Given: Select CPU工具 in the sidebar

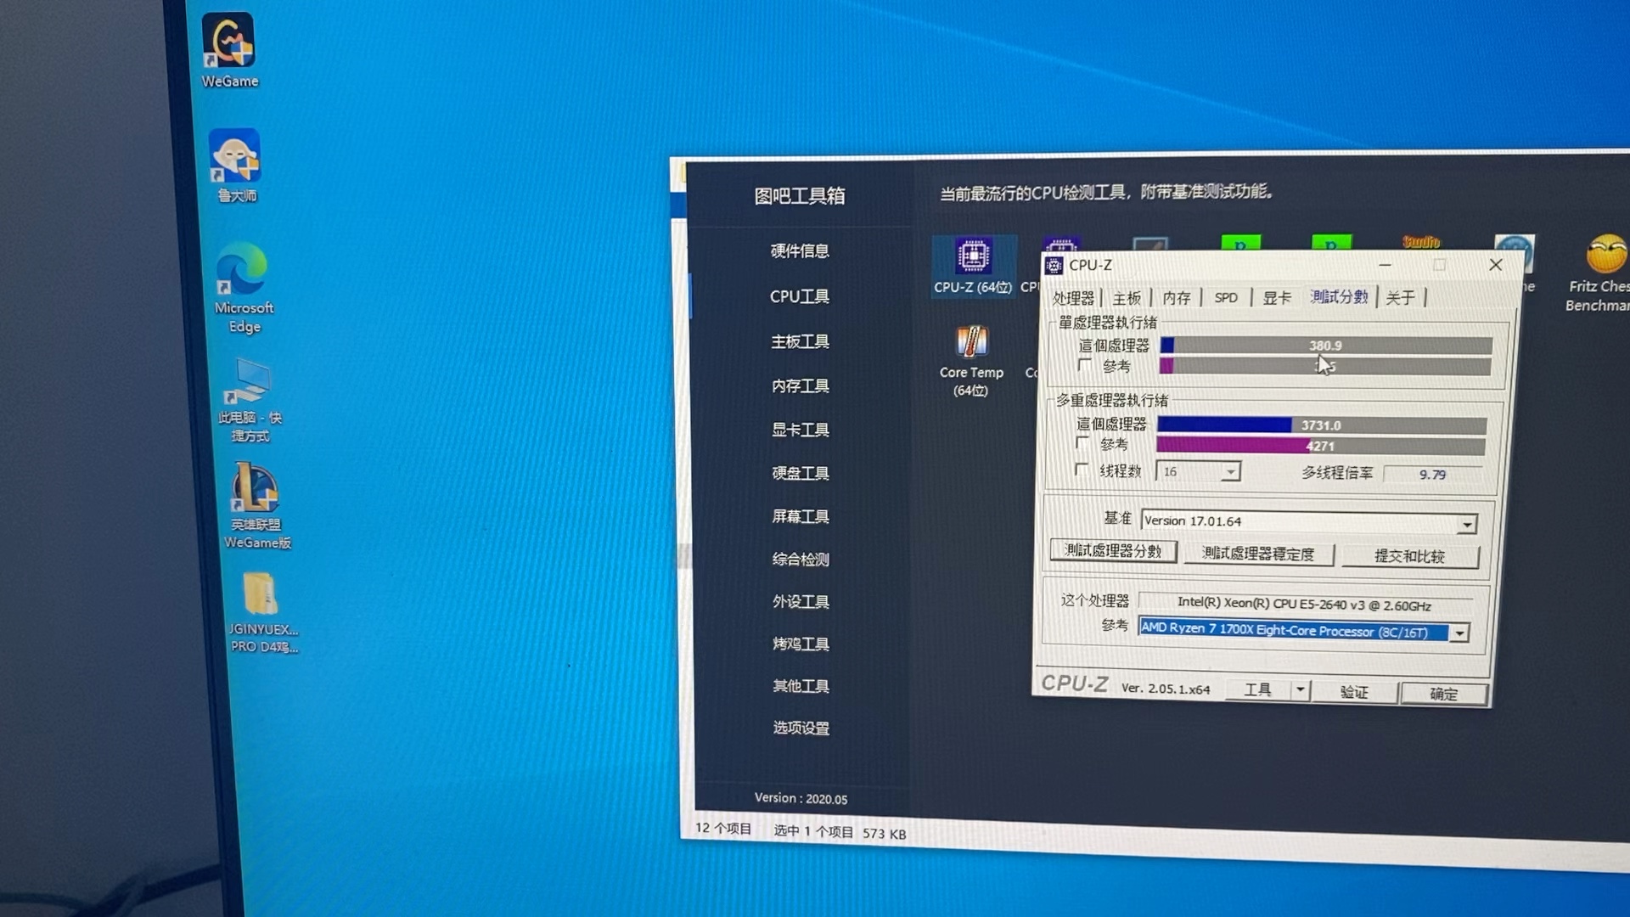Looking at the screenshot, I should 800,296.
